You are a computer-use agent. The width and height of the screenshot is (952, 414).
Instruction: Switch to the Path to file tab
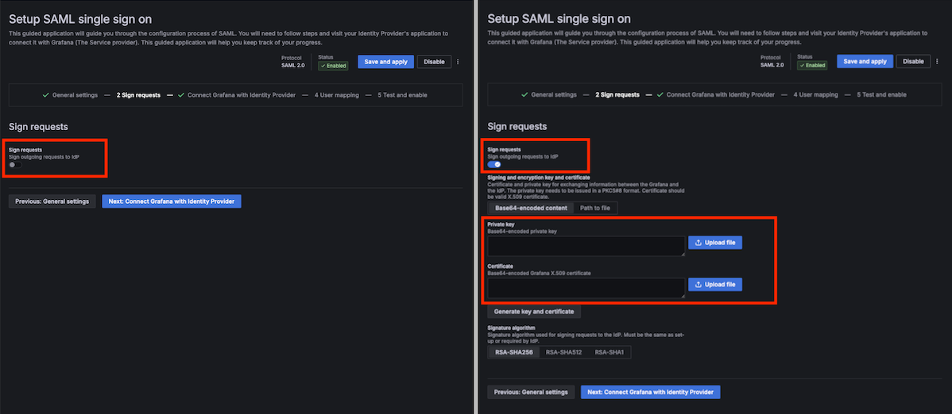[x=595, y=208]
